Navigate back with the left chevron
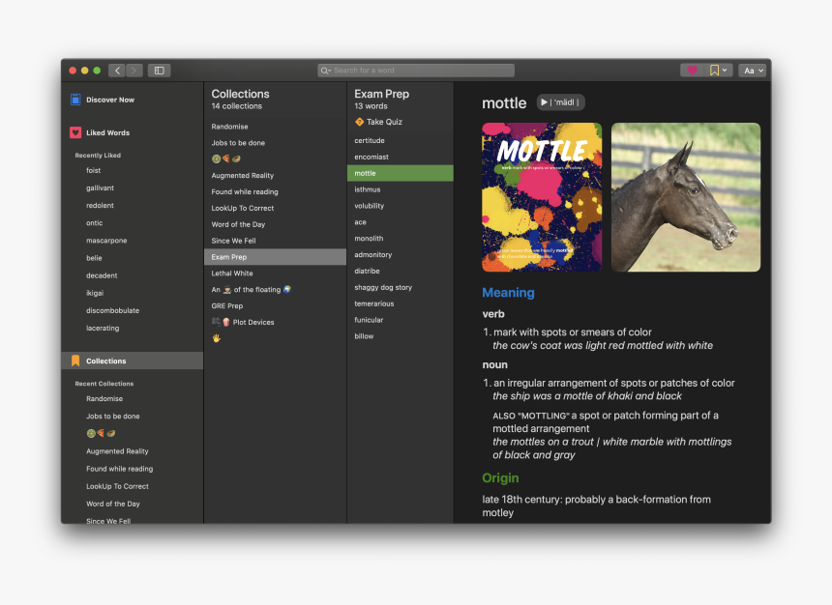The width and height of the screenshot is (832, 605). 117,70
